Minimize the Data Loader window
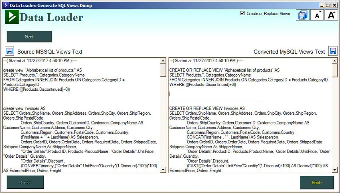The width and height of the screenshot is (340, 193). pyautogui.click(x=322, y=5)
